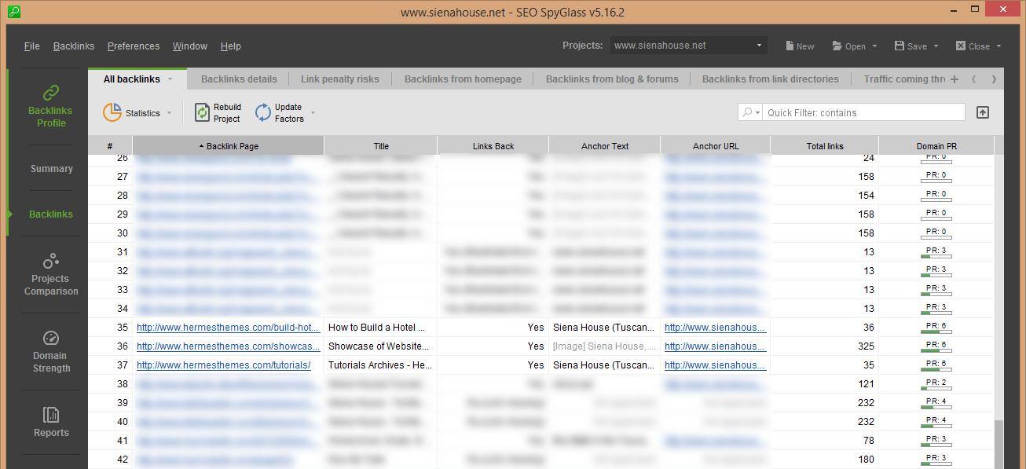Click the magnifier icon in Quick Filter

(x=747, y=112)
